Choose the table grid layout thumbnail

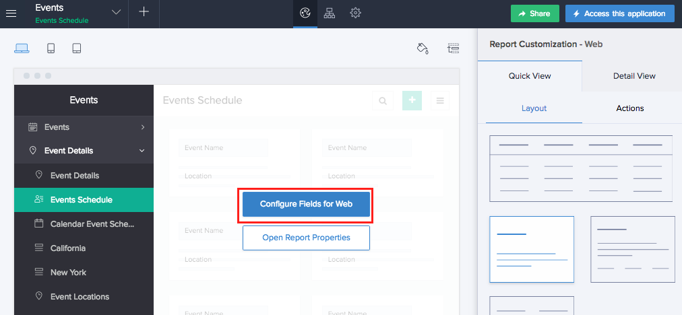[580, 168]
